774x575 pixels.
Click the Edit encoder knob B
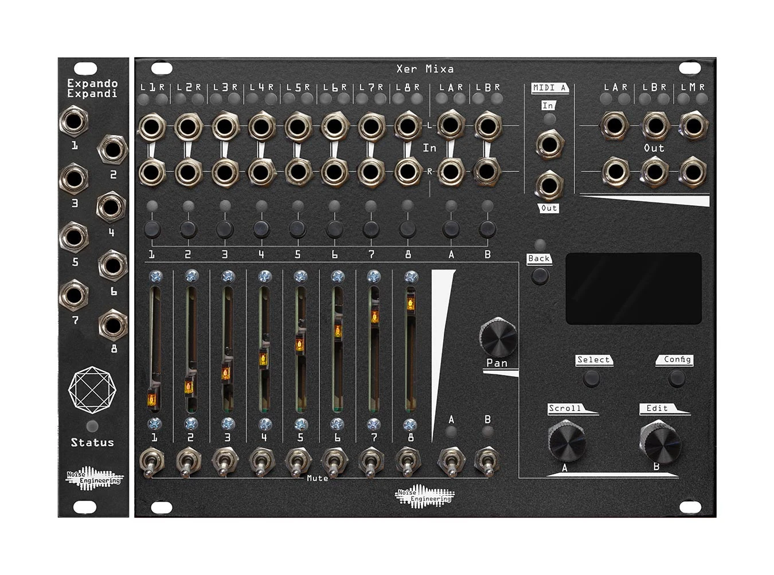coord(659,443)
